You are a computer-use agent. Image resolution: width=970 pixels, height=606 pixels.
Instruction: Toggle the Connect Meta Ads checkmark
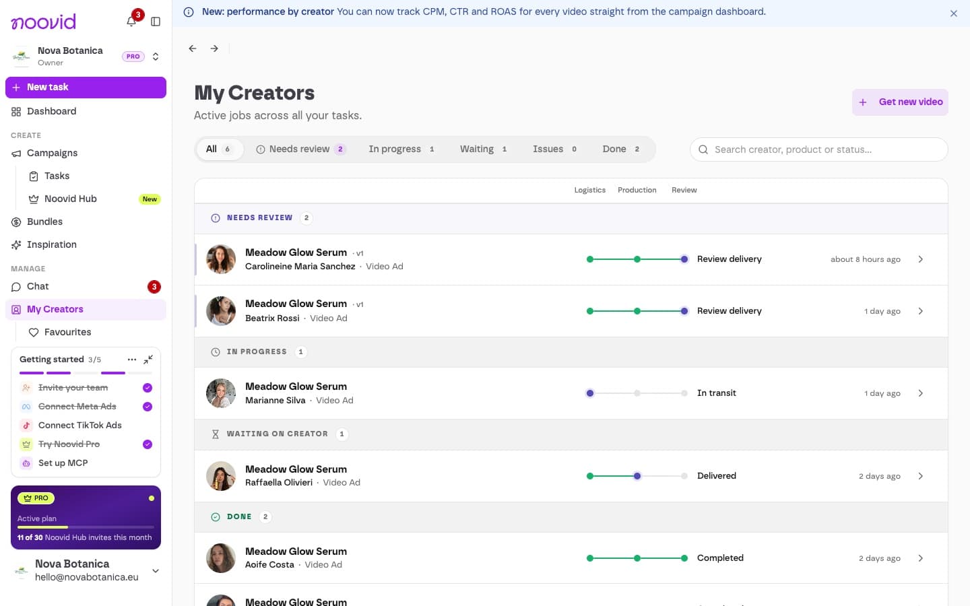[x=148, y=407]
